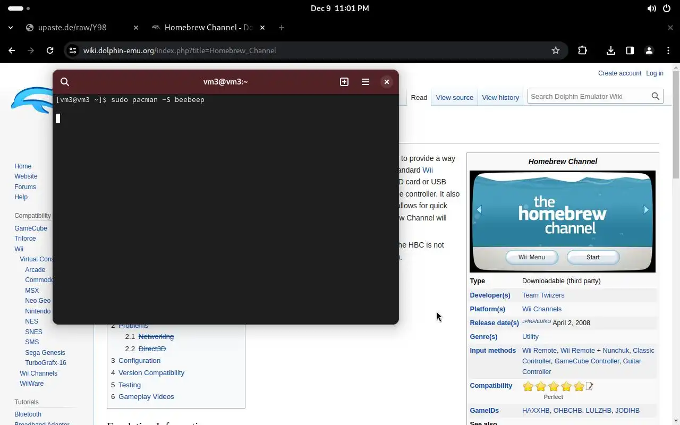Open the system power menu
The image size is (680, 425).
pyautogui.click(x=667, y=8)
